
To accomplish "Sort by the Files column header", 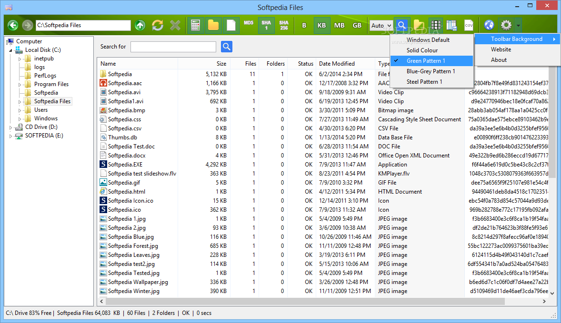I will click(244, 64).
